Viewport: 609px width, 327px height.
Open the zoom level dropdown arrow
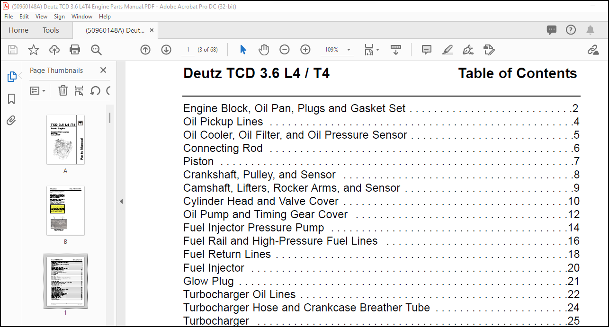tap(349, 50)
